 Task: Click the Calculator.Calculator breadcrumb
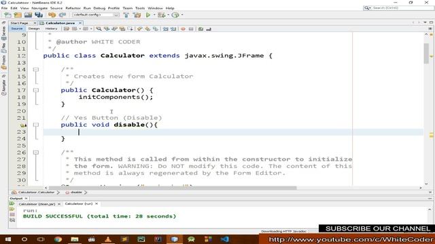[36, 192]
